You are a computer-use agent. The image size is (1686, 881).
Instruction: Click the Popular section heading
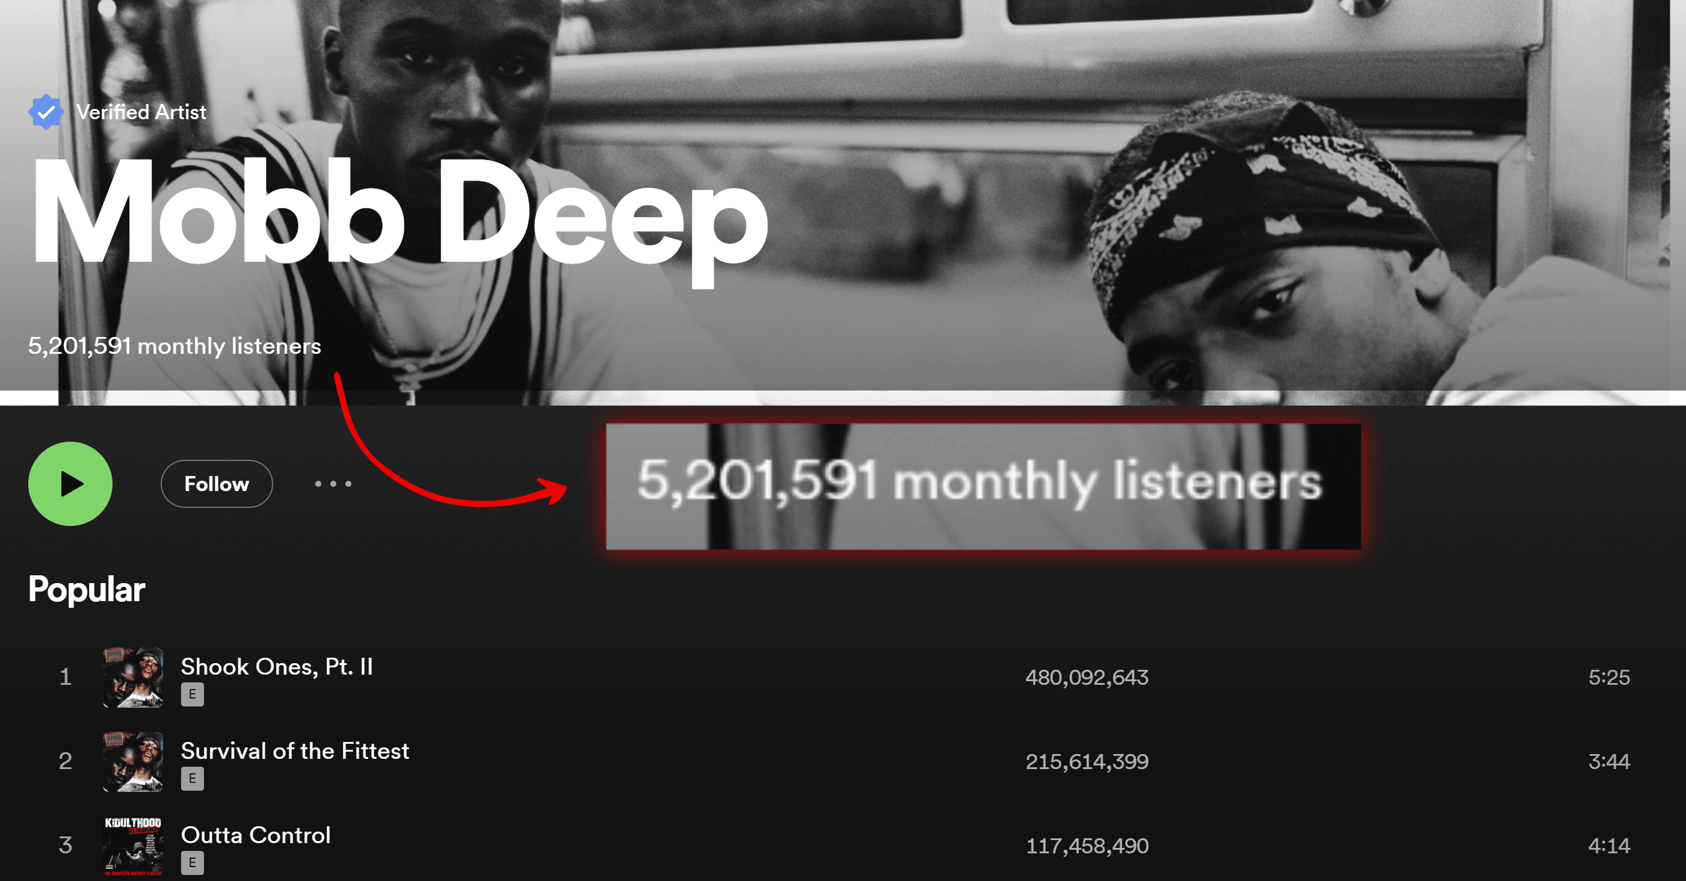pyautogui.click(x=87, y=589)
